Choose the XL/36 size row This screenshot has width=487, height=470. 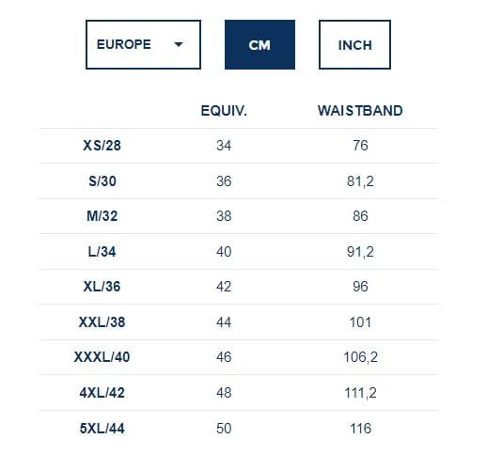238,287
